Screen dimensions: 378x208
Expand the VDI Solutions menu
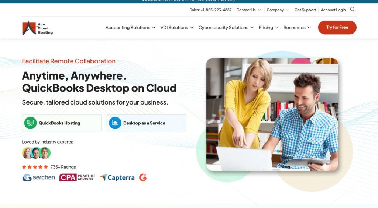pyautogui.click(x=177, y=27)
